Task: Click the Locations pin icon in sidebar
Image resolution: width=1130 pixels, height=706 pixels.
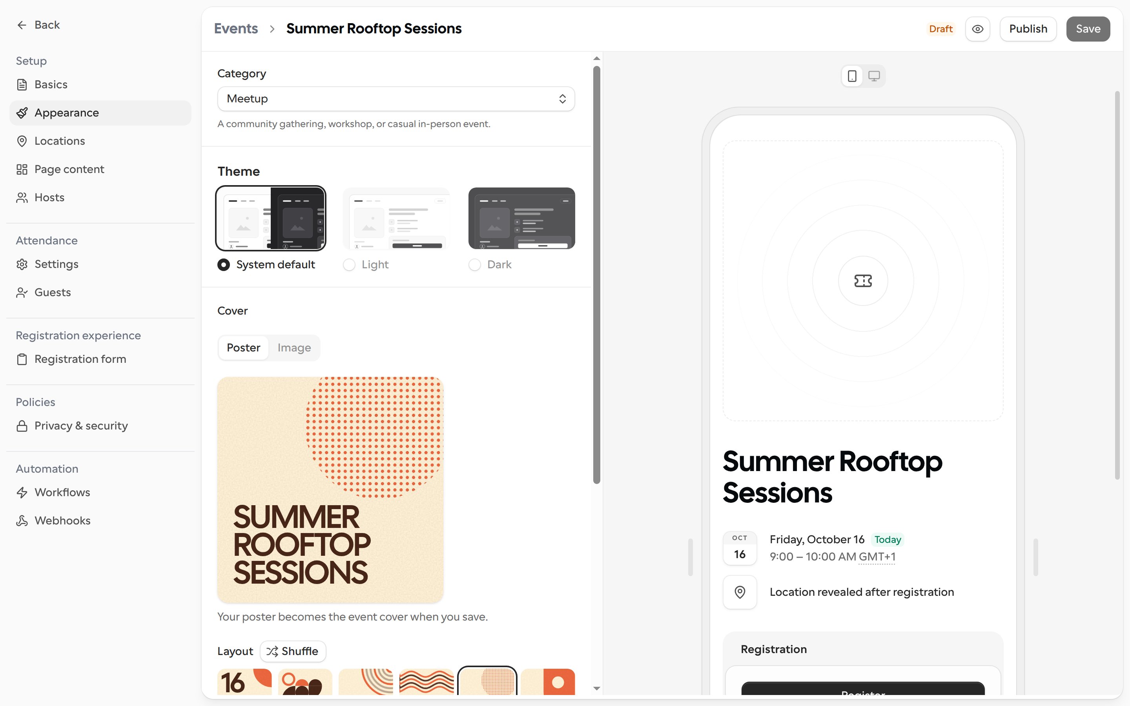Action: [22, 141]
